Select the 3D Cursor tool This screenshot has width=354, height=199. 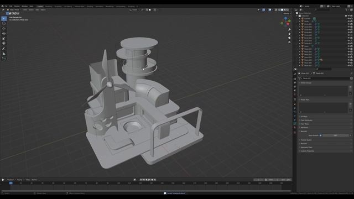pyautogui.click(x=4, y=23)
